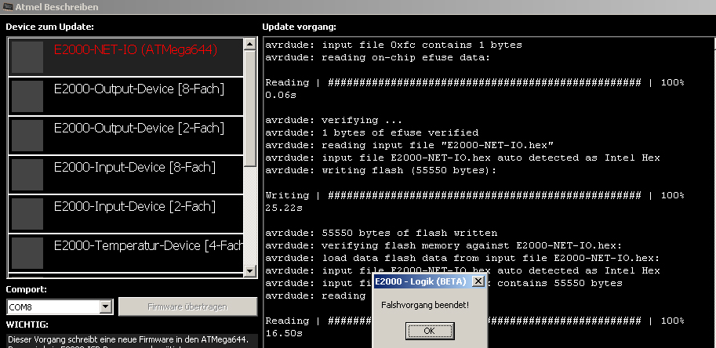Click the Temperatur-Device icon

coord(27,252)
